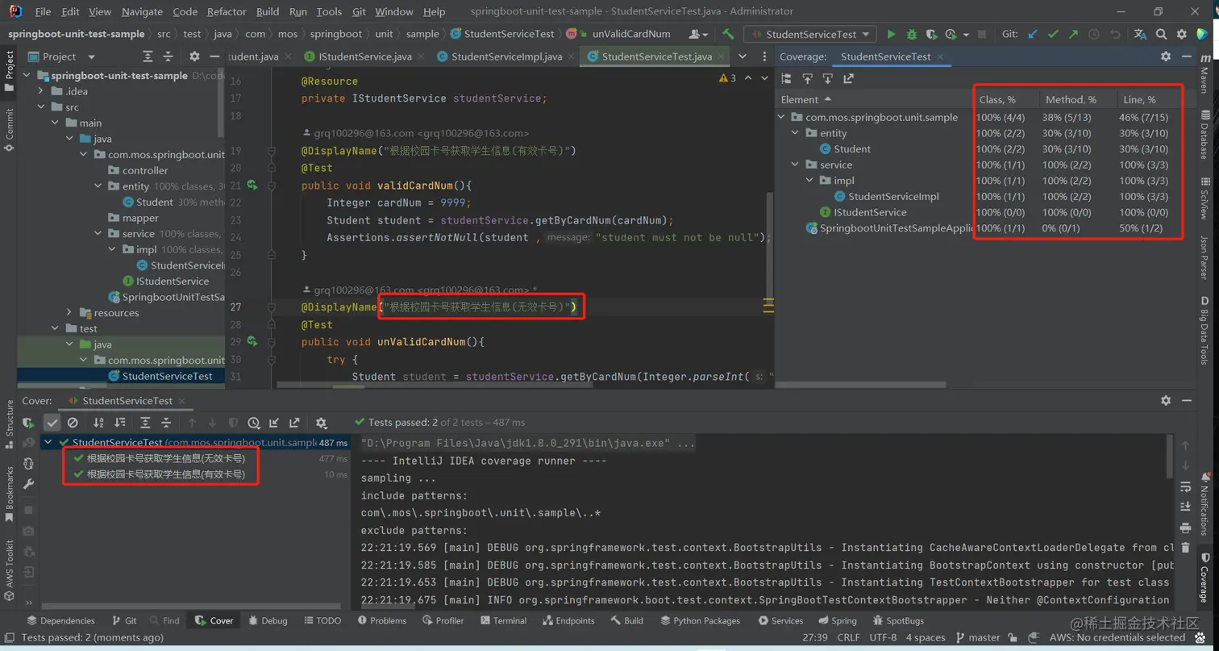1219x651 pixels.
Task: Click the run gutter icon beside validCardNum
Action: [252, 186]
